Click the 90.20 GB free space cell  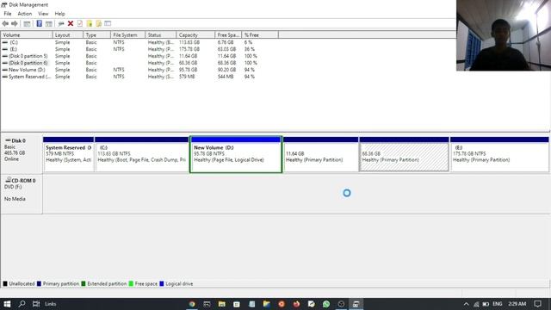click(x=226, y=70)
